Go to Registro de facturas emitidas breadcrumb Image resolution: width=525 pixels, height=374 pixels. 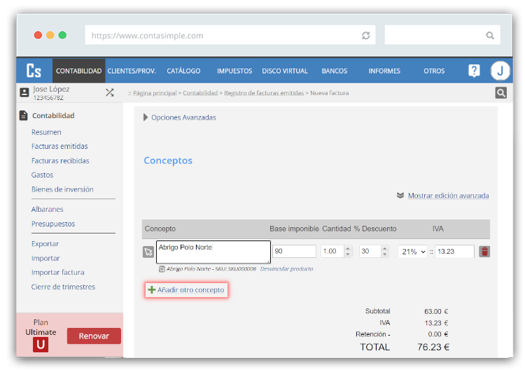tap(264, 93)
